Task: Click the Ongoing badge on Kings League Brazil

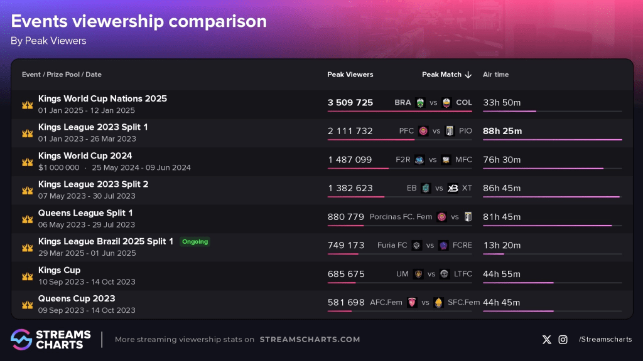Action: click(x=195, y=242)
